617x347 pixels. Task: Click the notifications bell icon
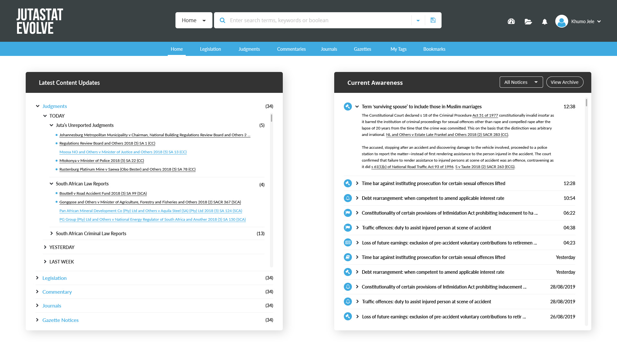tap(544, 22)
